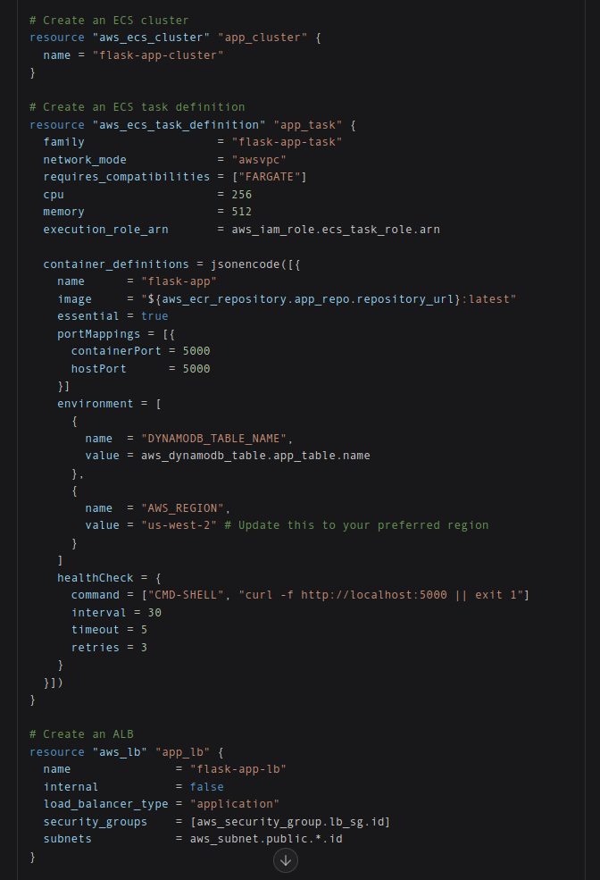Click the "aws_ecs_task_definition" string
Screen dimensions: 600x880
click(x=179, y=124)
